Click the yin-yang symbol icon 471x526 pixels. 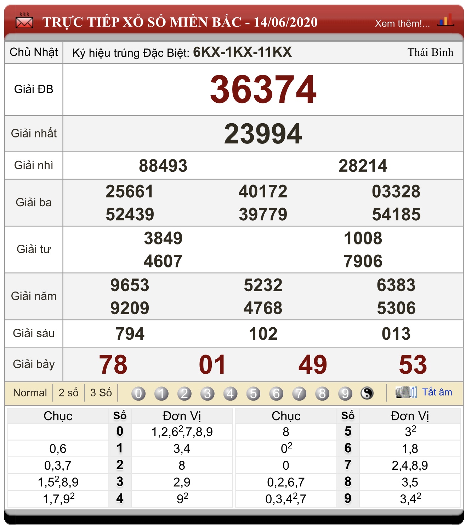(x=367, y=393)
